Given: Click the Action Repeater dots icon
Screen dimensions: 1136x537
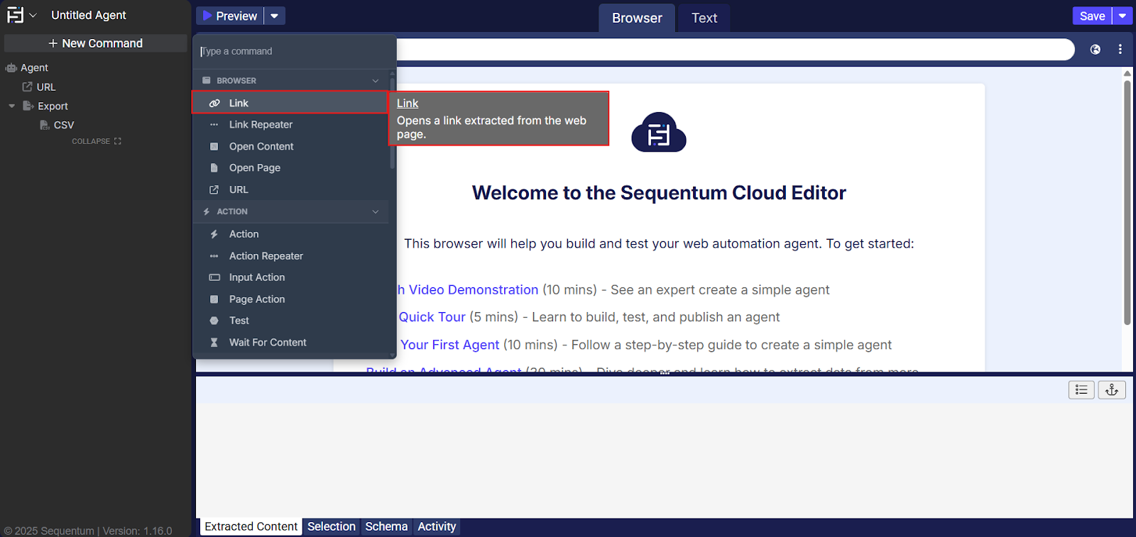Looking at the screenshot, I should pyautogui.click(x=214, y=256).
